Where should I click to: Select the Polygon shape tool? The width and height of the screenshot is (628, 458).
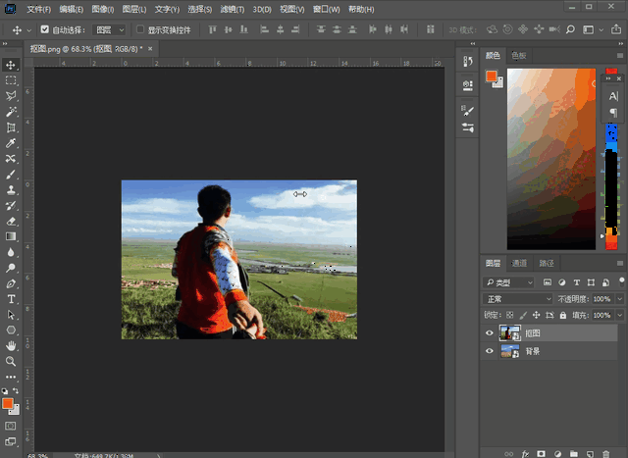pyautogui.click(x=11, y=331)
